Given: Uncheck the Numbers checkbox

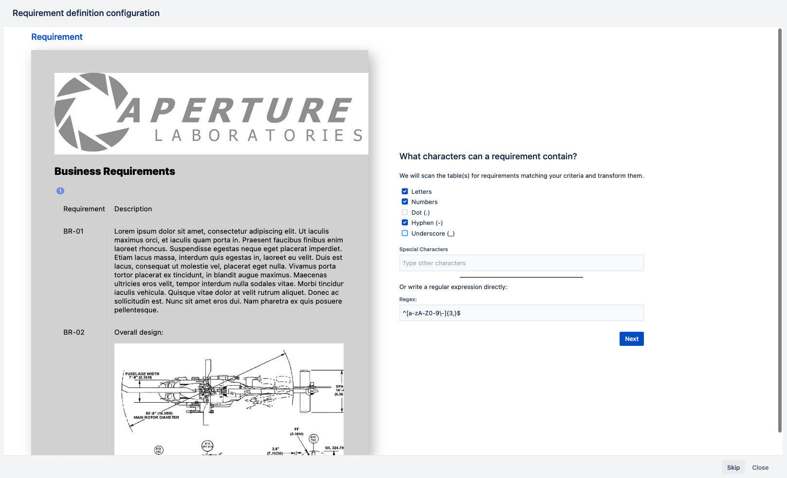Looking at the screenshot, I should click(405, 202).
